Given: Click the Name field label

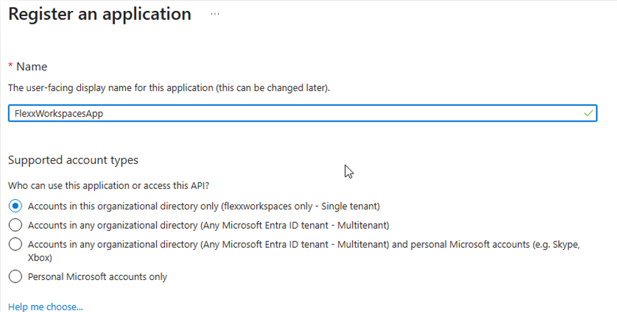Looking at the screenshot, I should pyautogui.click(x=31, y=67).
